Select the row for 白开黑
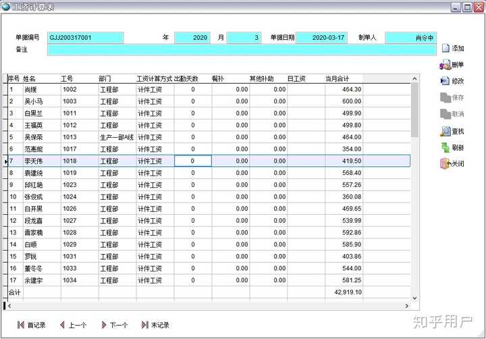 point(209,209)
